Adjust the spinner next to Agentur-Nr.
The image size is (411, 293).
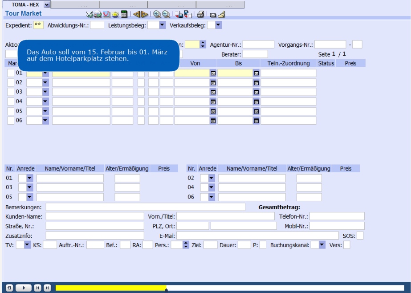point(203,44)
